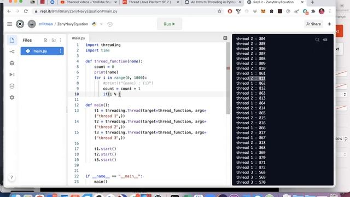
Task: Click console line 'thread 3 : 570'
Action: point(250,182)
